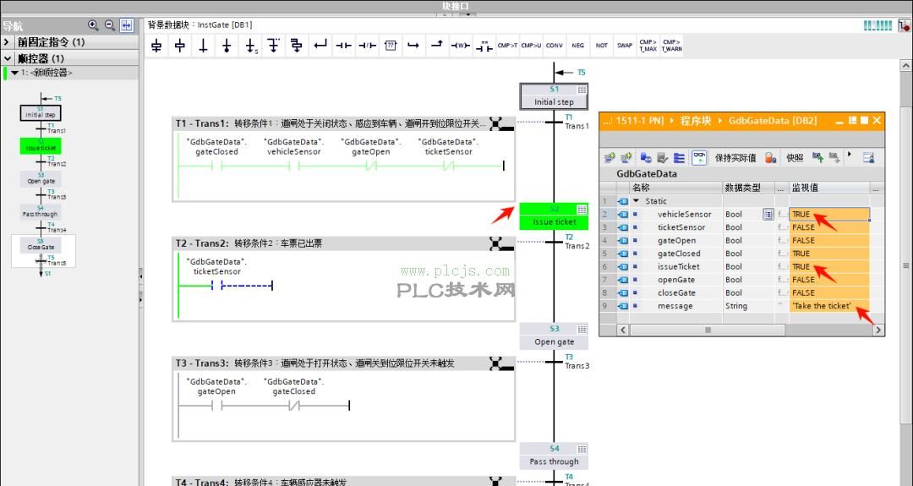
Task: Insert SWAP instruction
Action: click(x=625, y=46)
